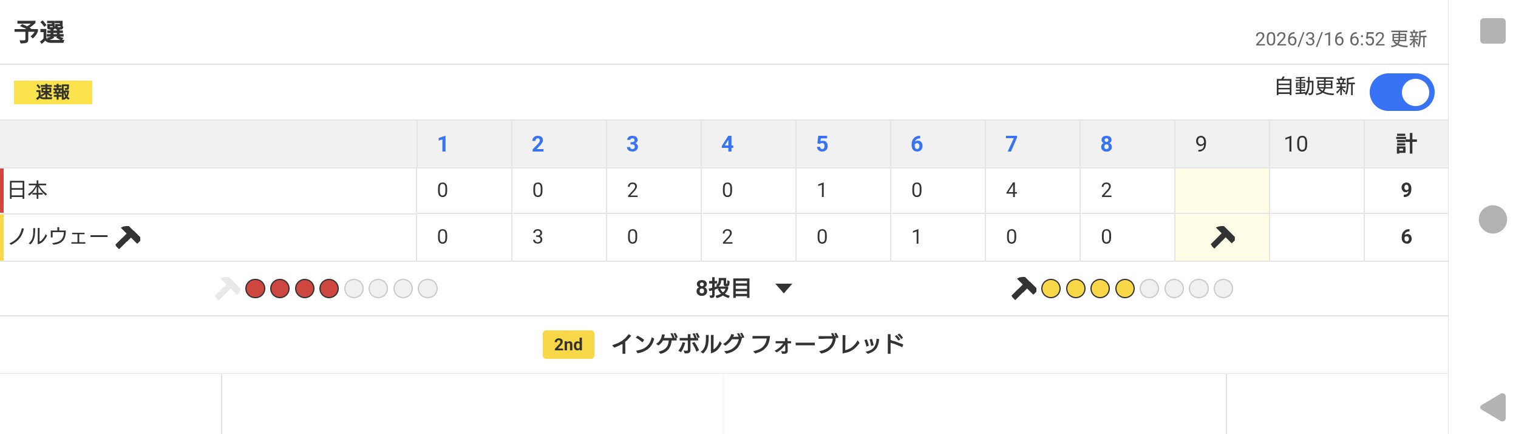1530x434 pixels.
Task: Jump to end 8 in scoreboard header
Action: 1106,144
